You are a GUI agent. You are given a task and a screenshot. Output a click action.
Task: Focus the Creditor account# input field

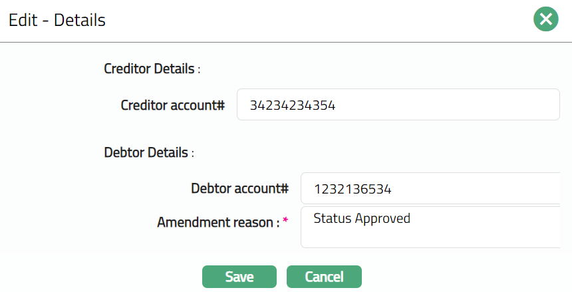pos(398,105)
